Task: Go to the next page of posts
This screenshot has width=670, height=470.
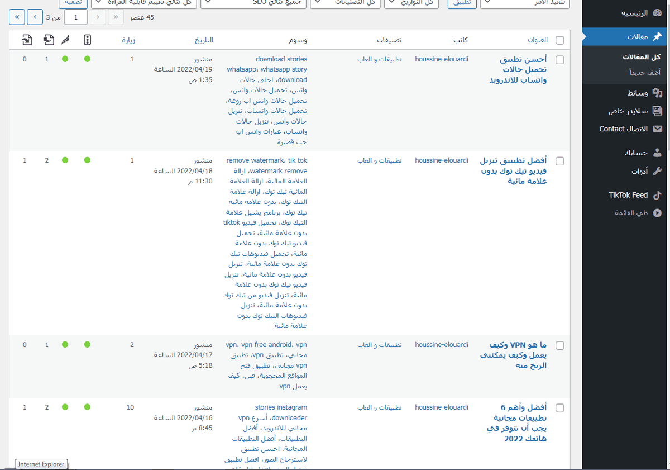Action: (x=35, y=17)
